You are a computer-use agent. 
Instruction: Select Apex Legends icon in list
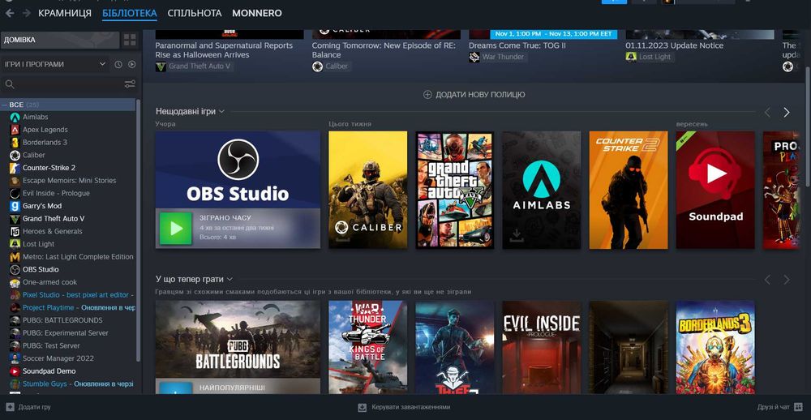click(15, 130)
